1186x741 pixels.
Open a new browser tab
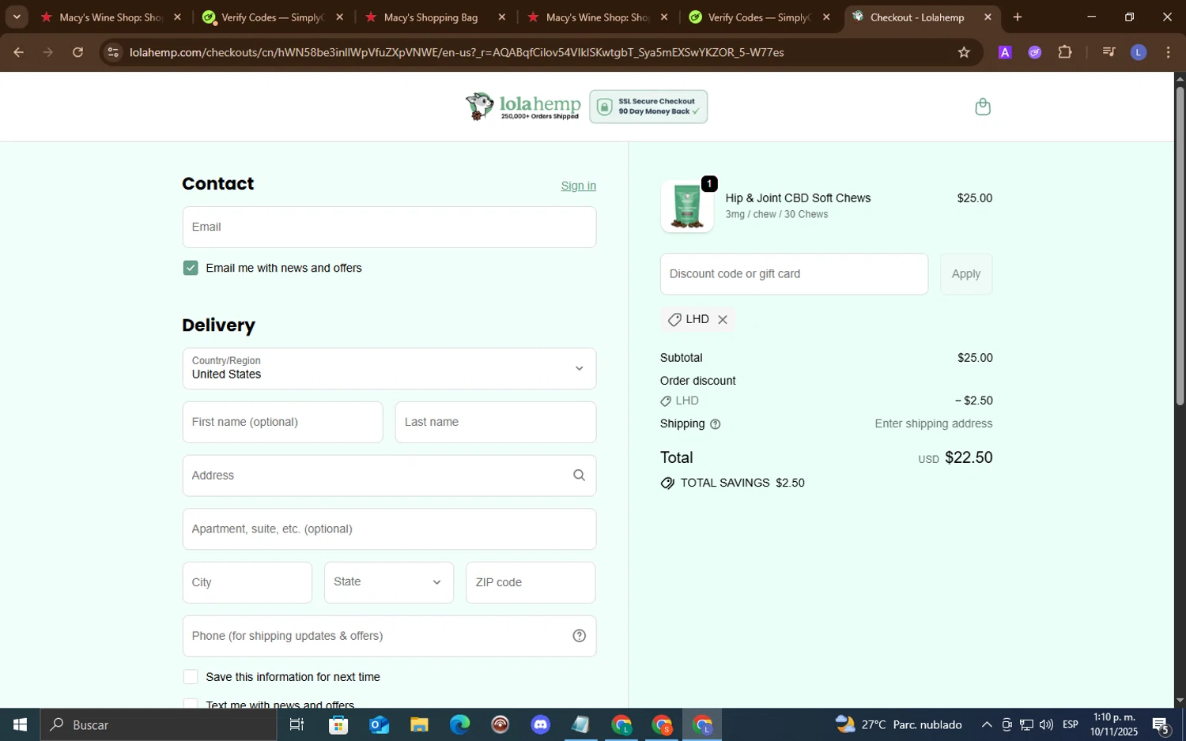(x=1017, y=17)
